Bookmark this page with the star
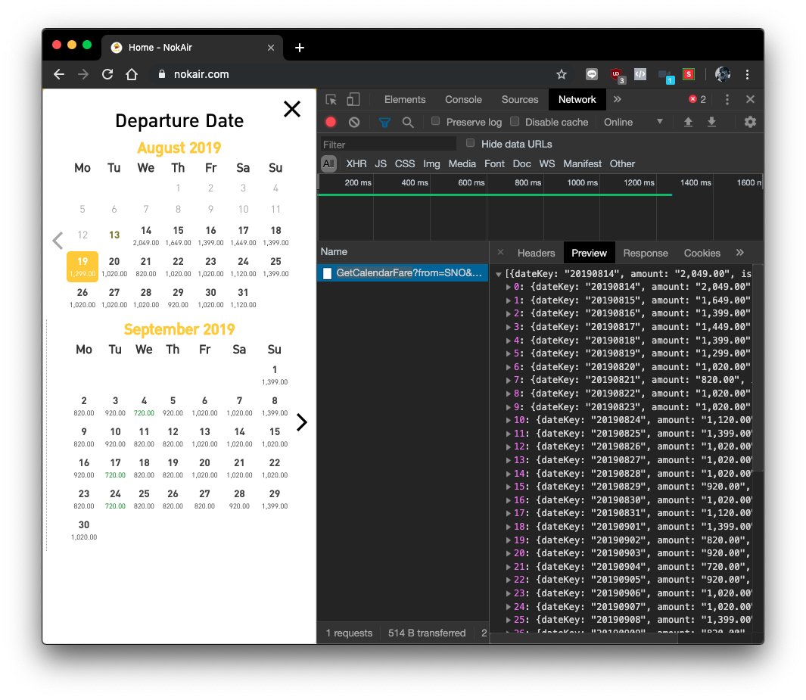The width and height of the screenshot is (806, 700). (562, 74)
